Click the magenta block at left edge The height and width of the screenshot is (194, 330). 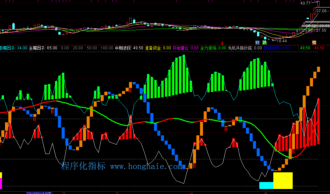point(1,183)
